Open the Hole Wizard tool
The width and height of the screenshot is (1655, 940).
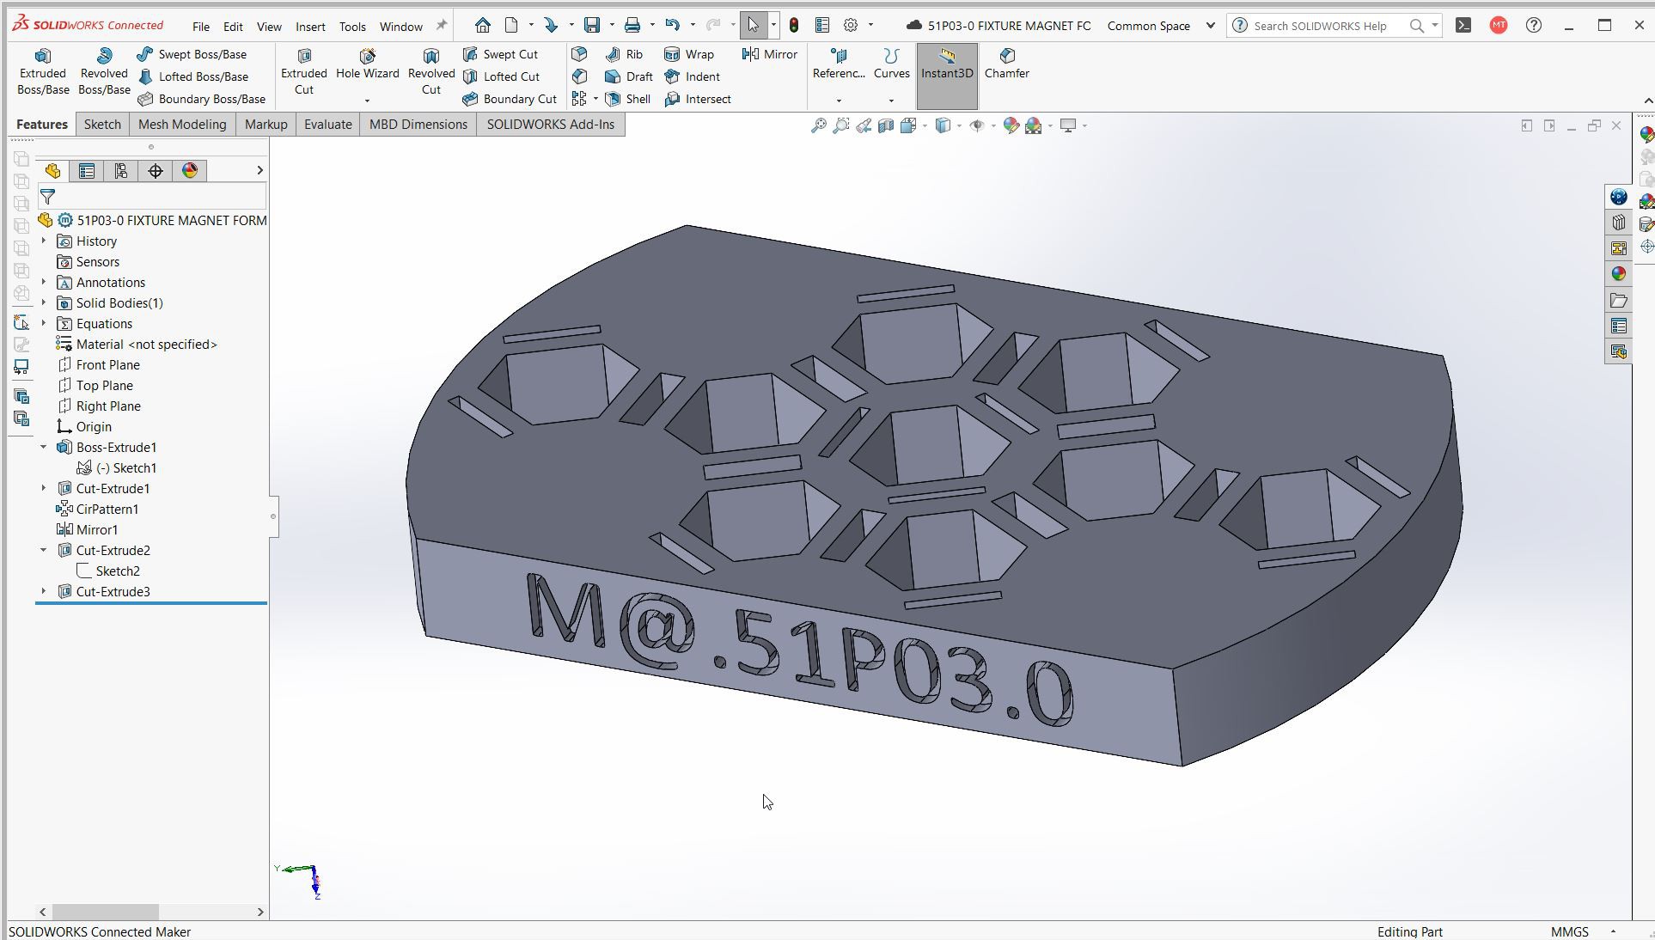coord(367,64)
